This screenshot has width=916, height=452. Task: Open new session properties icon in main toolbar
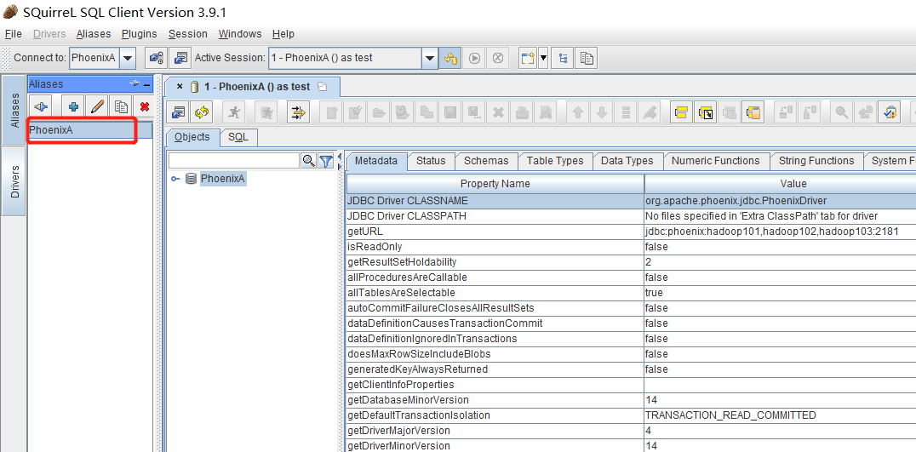tap(180, 58)
